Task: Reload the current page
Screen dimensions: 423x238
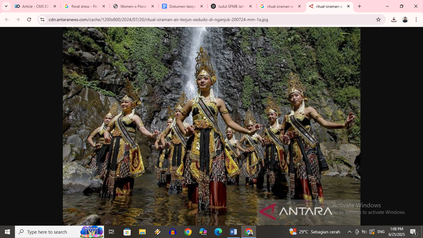Action: click(x=29, y=20)
